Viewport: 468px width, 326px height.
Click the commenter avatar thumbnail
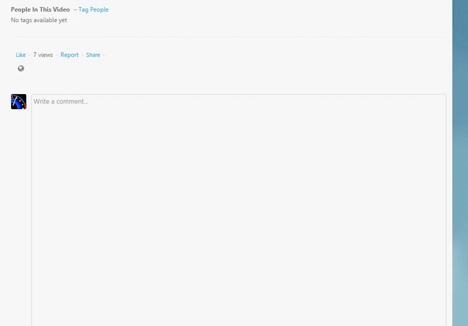[19, 102]
